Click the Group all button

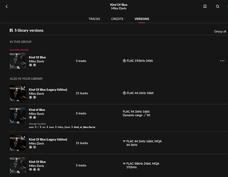[x=220, y=32]
